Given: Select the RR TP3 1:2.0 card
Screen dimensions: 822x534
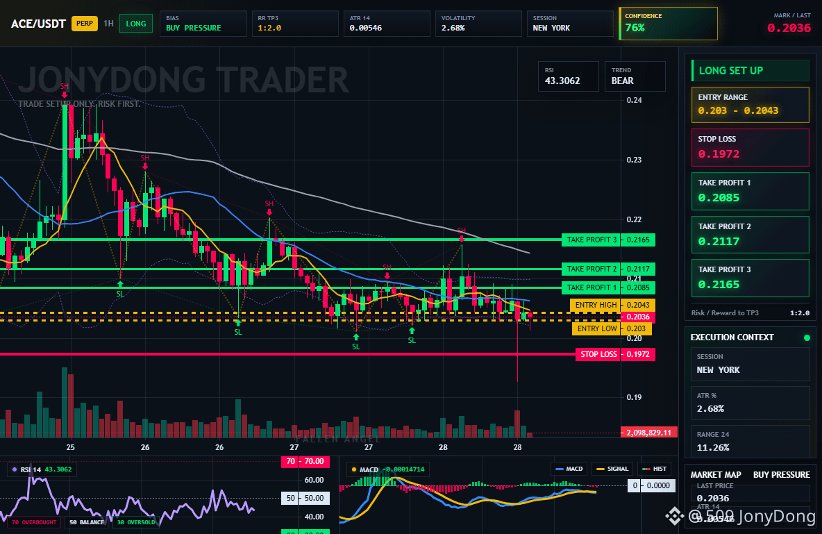Looking at the screenshot, I should point(295,24).
